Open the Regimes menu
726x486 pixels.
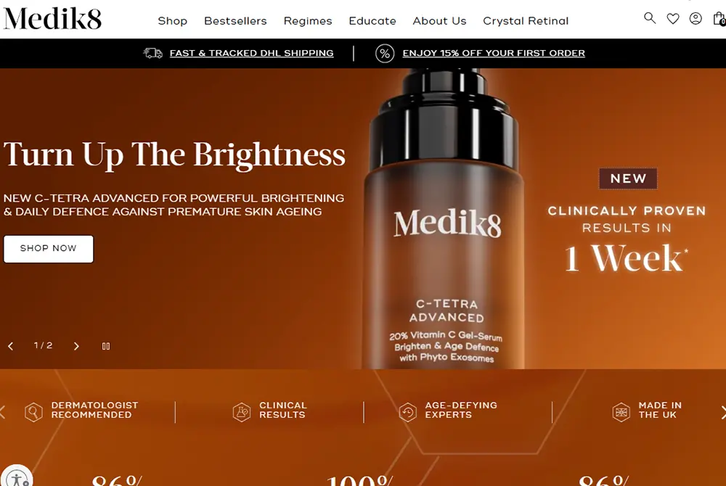tap(308, 21)
